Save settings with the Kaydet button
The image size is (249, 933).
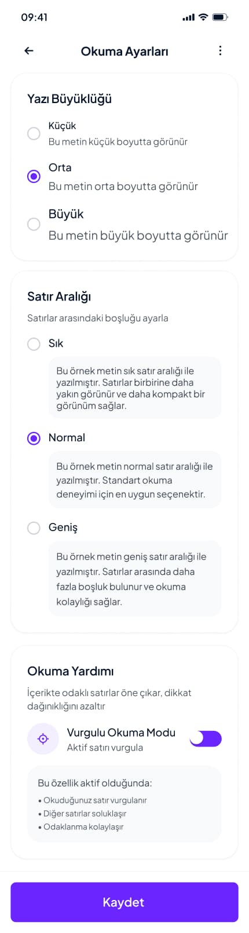pyautogui.click(x=124, y=902)
